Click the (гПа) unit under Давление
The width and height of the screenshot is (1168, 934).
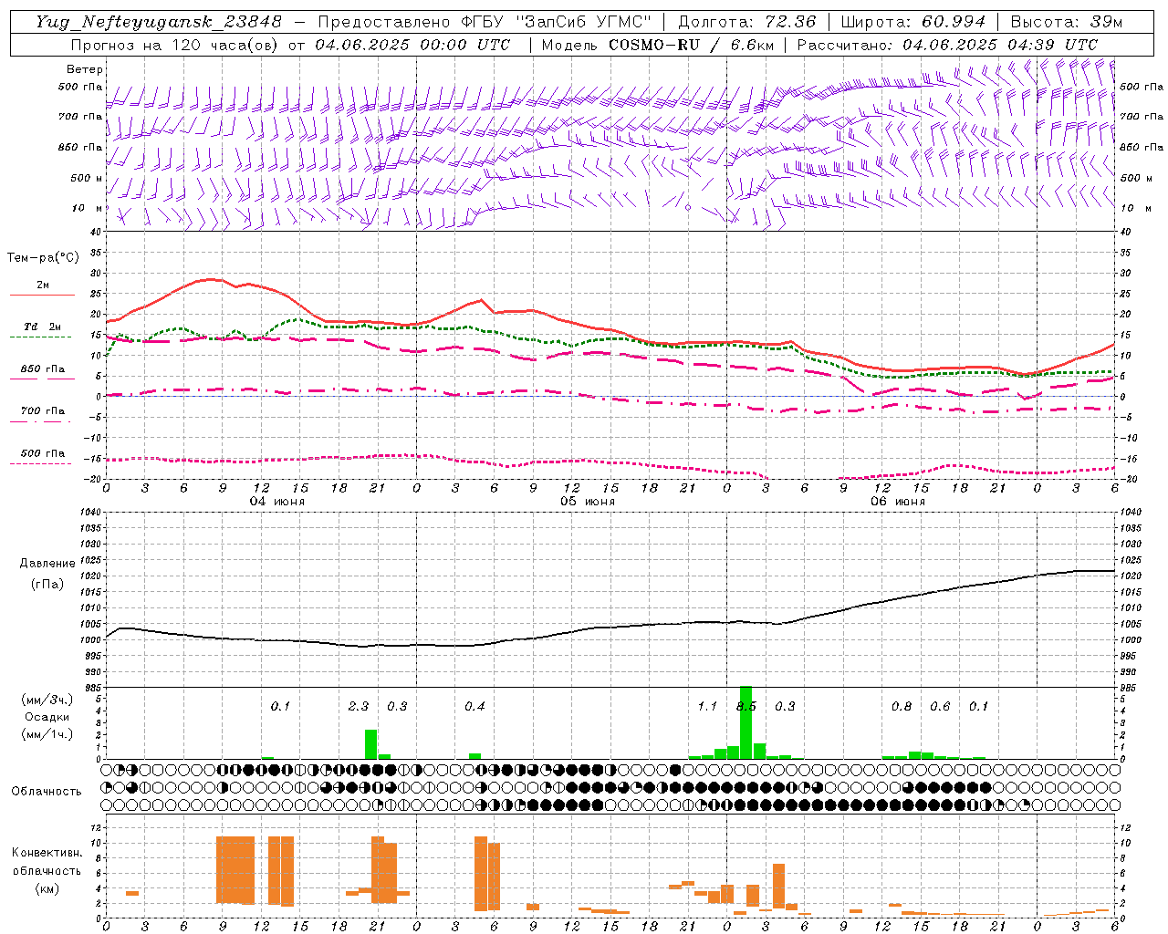(x=47, y=585)
